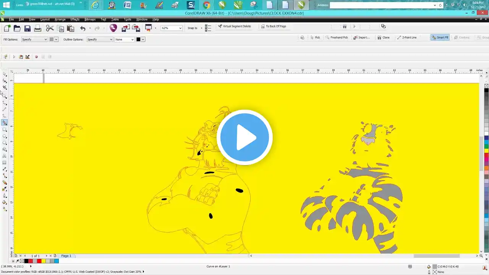Select the Rectangle tool in the toolbox
Viewport: 489px width, 275px height.
point(5,129)
